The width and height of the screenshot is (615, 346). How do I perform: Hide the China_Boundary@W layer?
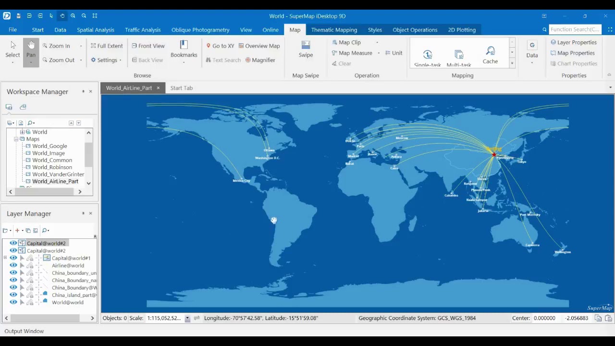click(13, 287)
